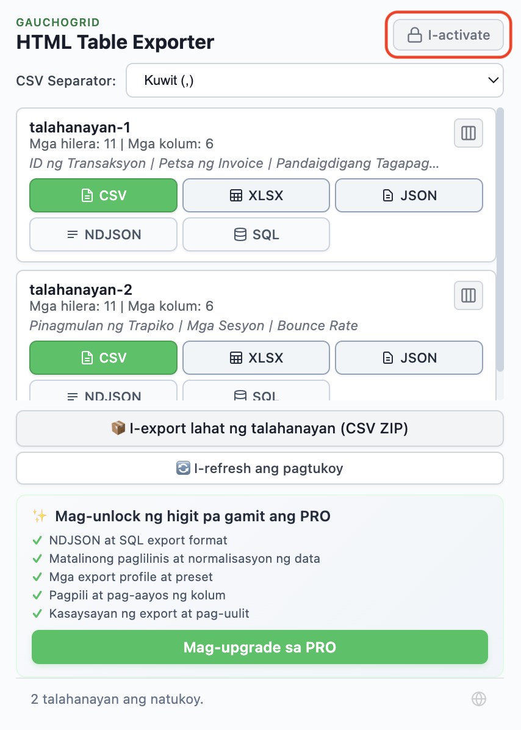Click the lock icon on I-activate
521x730 pixels.
[414, 35]
